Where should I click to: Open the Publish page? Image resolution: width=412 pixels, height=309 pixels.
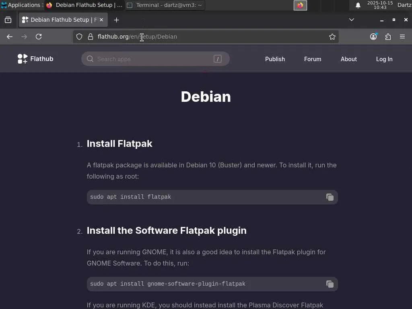tap(275, 59)
